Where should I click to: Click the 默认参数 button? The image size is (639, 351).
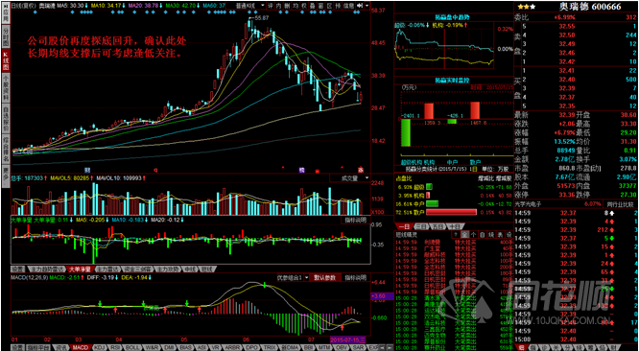325,277
